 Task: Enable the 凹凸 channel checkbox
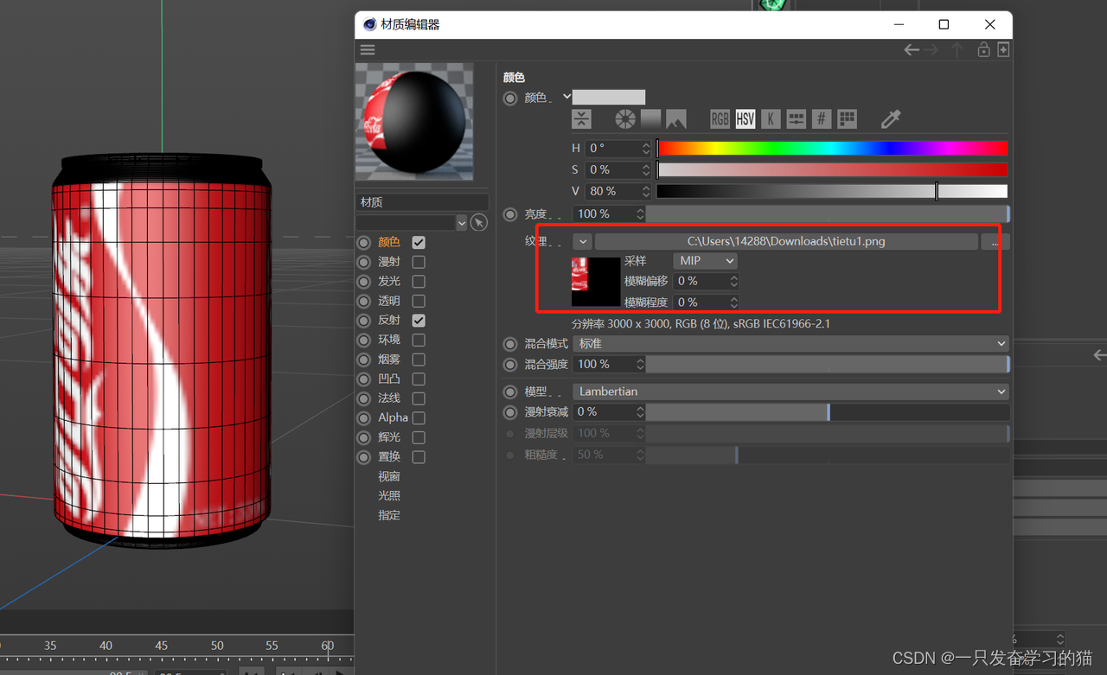point(419,379)
